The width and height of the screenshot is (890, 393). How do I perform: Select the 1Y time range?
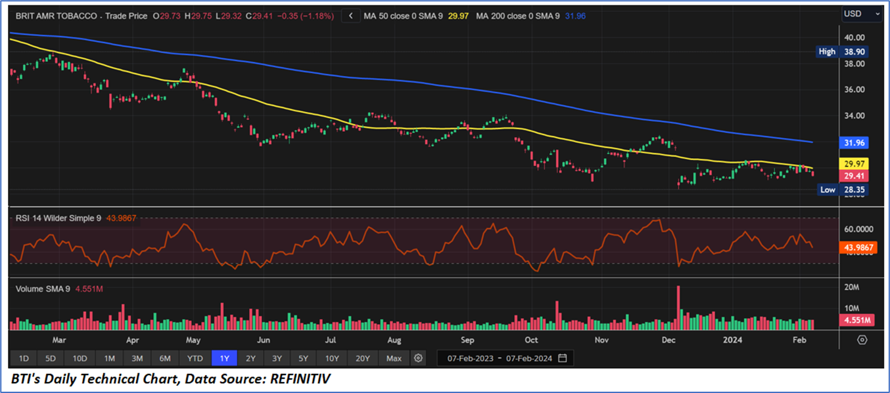point(224,358)
